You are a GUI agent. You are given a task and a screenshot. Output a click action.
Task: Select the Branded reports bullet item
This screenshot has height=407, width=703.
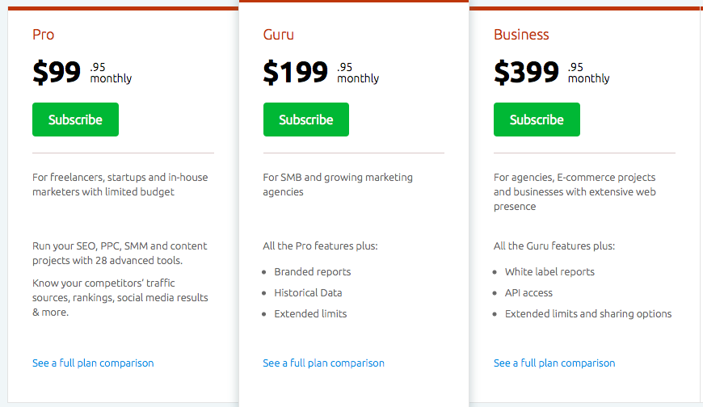point(313,272)
